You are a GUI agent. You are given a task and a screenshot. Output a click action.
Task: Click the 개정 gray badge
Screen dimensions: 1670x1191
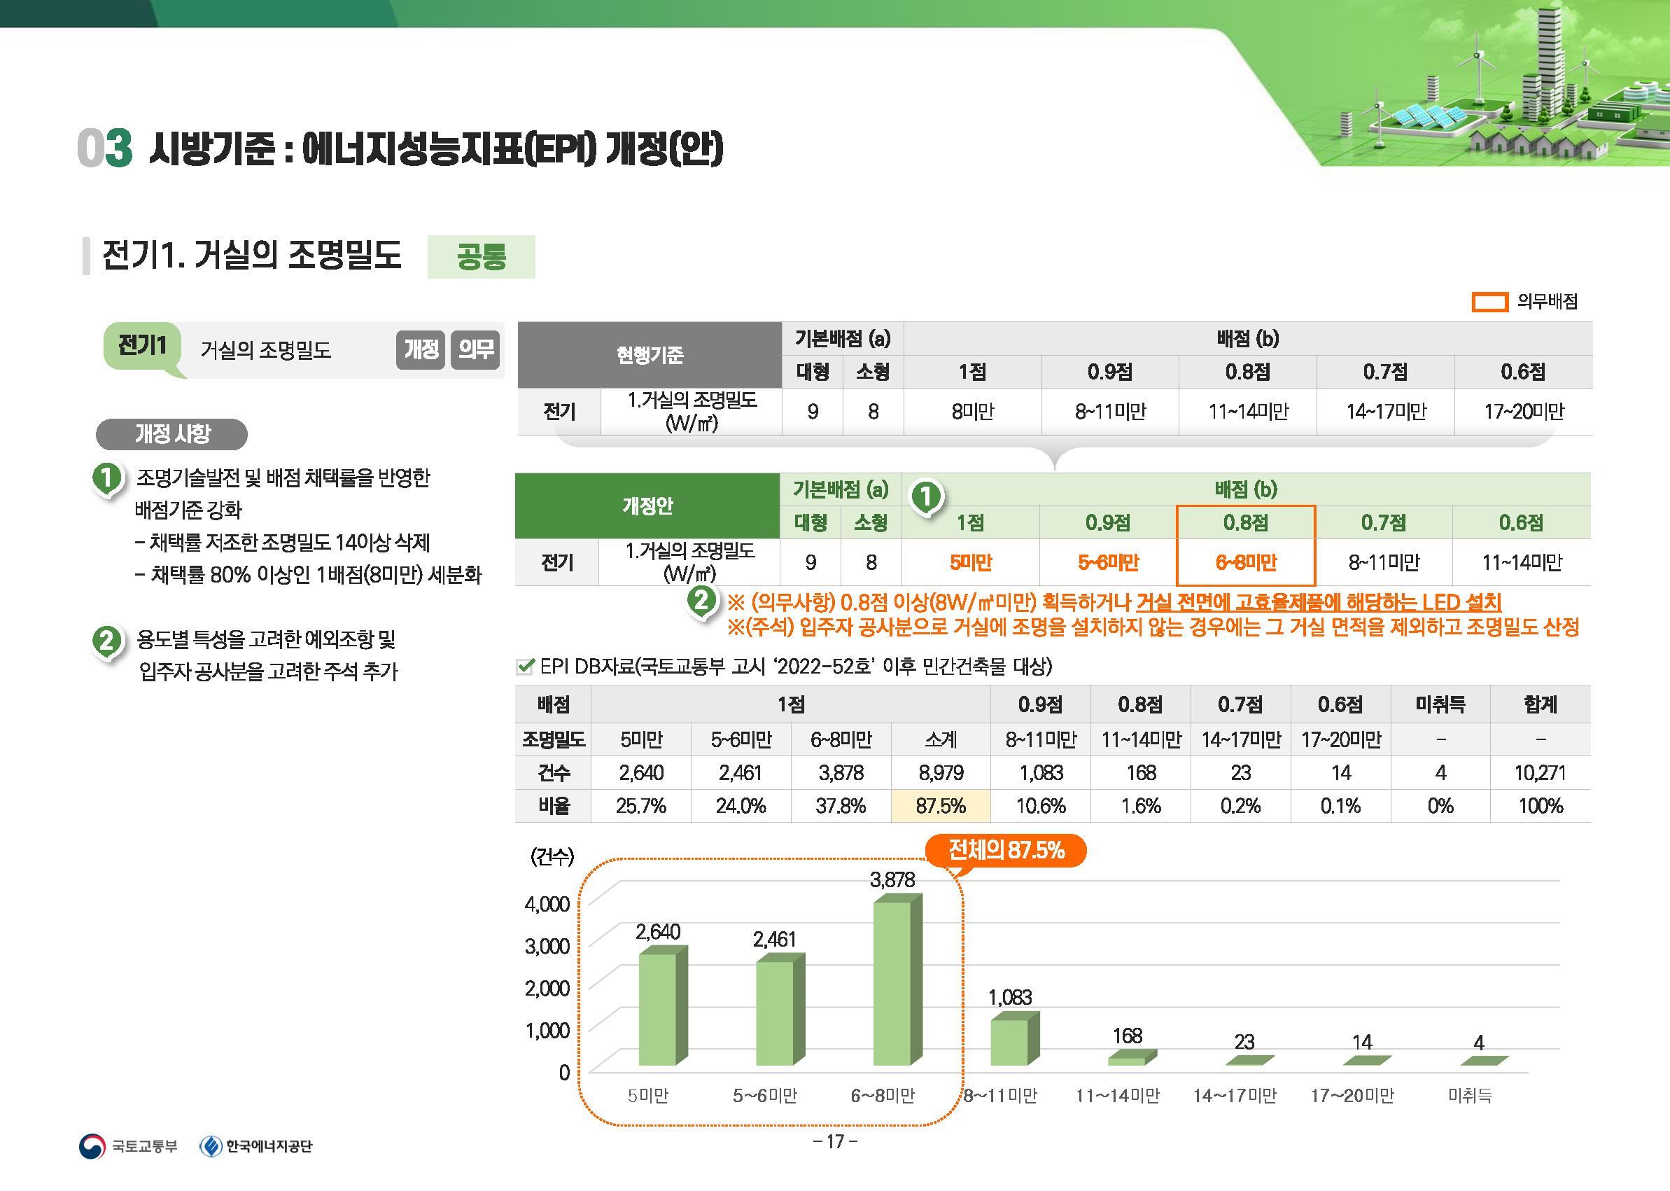[420, 350]
